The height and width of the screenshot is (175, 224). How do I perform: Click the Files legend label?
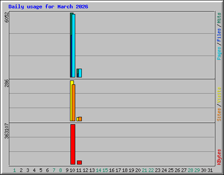pyautogui.click(x=219, y=35)
